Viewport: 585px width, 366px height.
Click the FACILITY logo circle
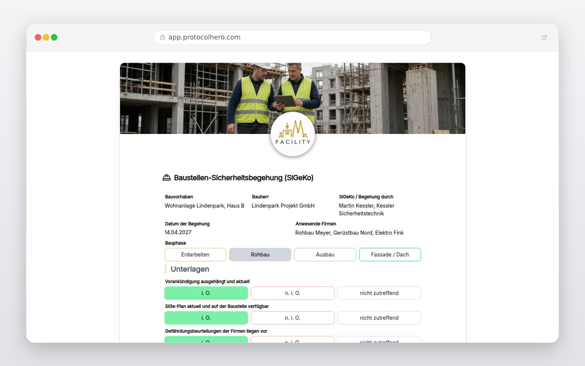[x=292, y=134]
